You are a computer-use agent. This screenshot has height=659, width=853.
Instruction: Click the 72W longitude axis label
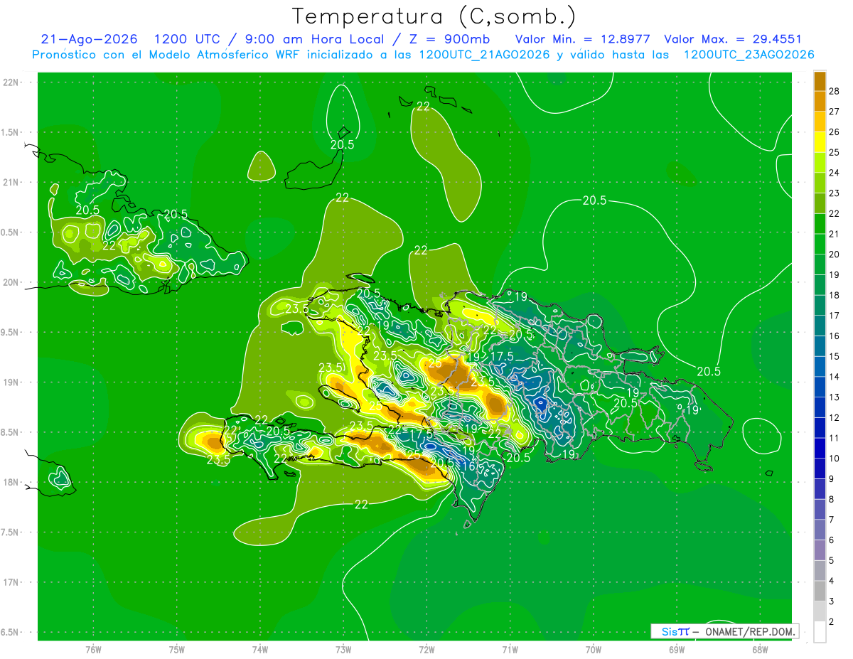(426, 649)
